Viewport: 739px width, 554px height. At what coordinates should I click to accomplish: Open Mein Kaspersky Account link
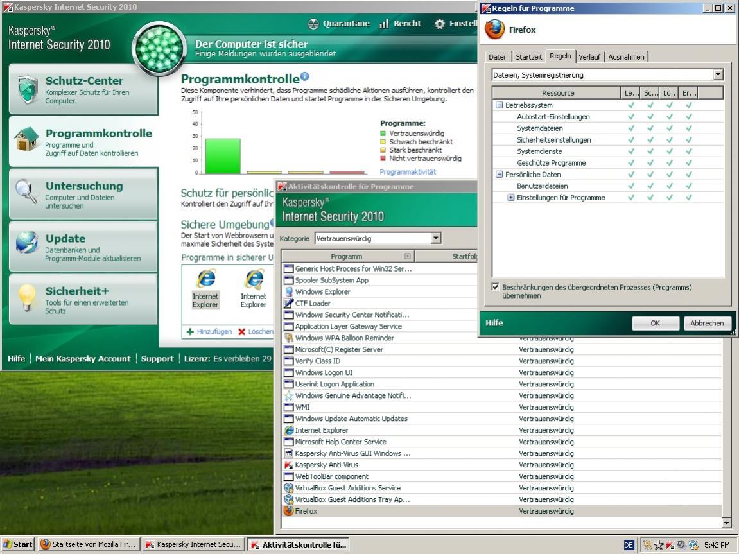click(83, 358)
